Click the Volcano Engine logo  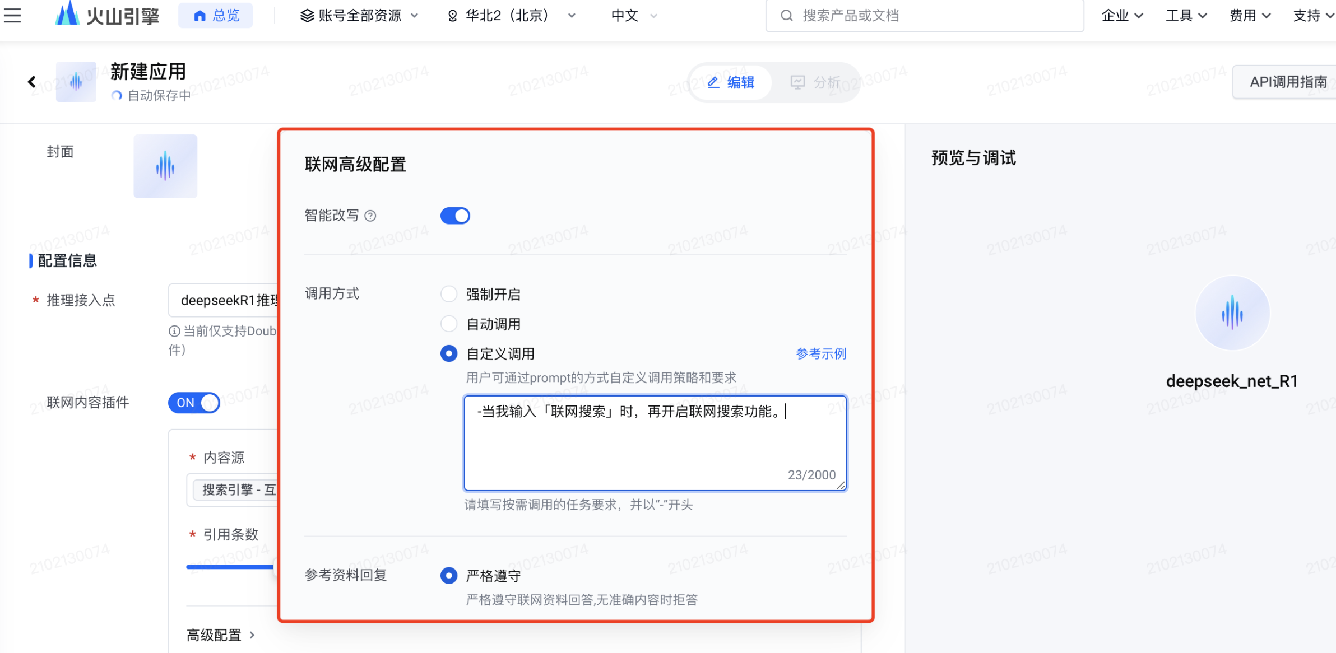coord(106,15)
